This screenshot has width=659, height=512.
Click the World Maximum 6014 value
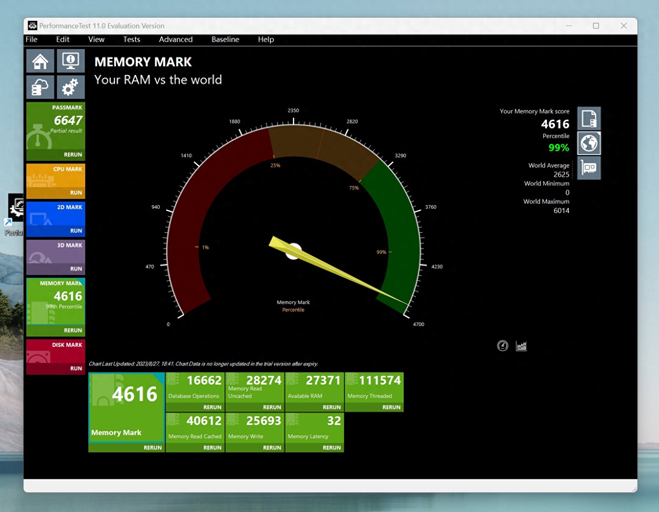click(561, 210)
